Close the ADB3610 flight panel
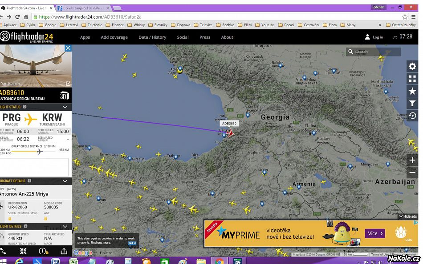Viewport: 423px width, 264px height. 68,48
